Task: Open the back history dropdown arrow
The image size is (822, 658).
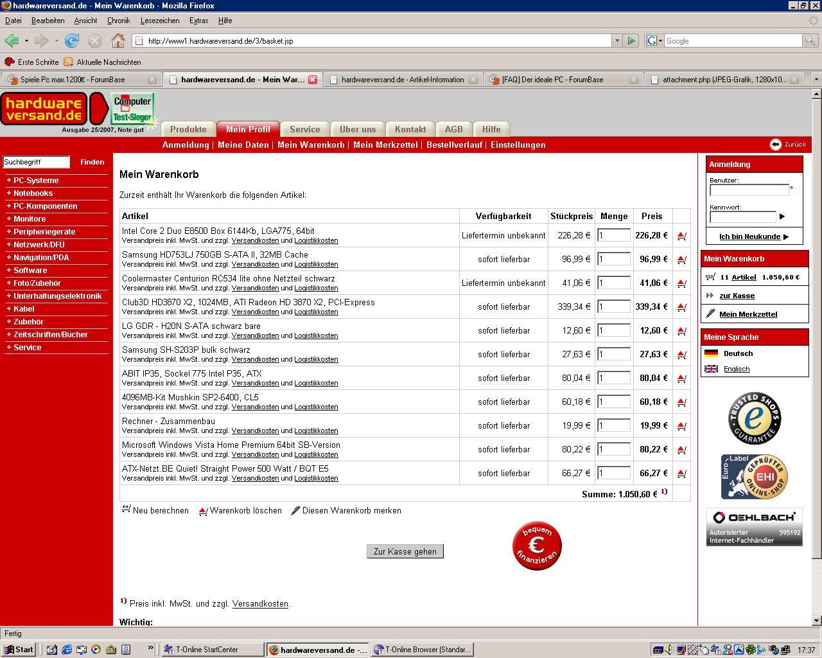Action: 26,40
